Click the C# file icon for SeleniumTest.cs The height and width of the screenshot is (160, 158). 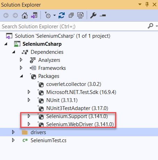point(25,140)
